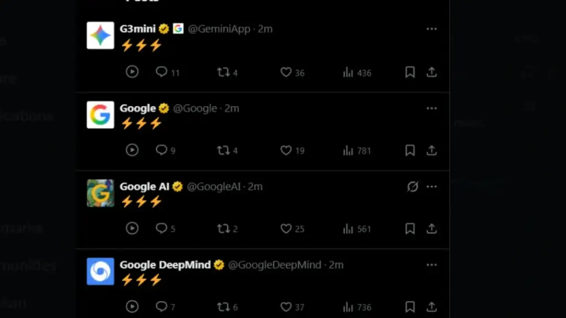
Task: Repost the G3mini post
Action: 223,72
